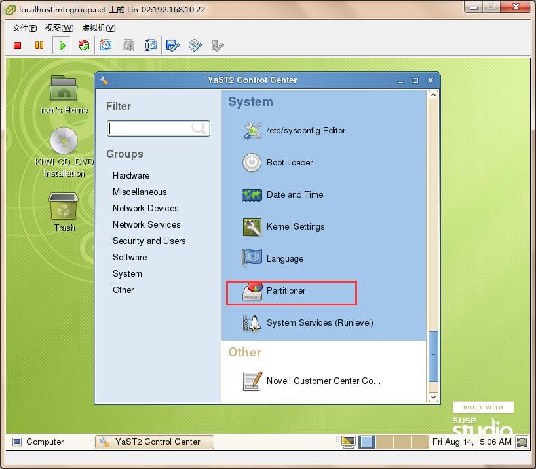Click the green play power-on button

[x=62, y=45]
